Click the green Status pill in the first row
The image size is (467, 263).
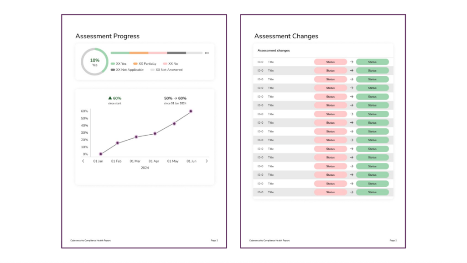click(x=372, y=62)
